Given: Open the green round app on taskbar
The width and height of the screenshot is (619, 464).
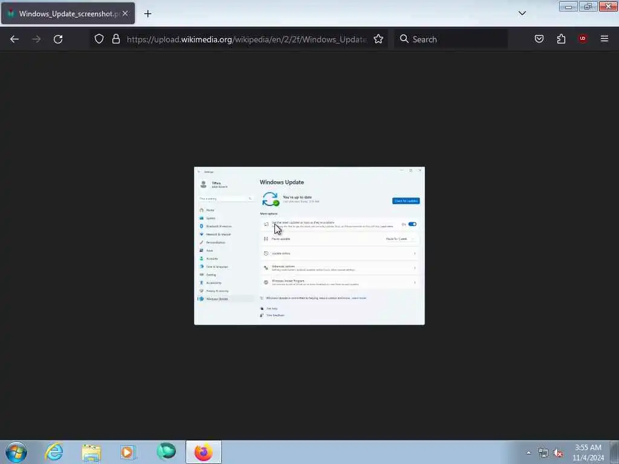Looking at the screenshot, I should tap(166, 452).
